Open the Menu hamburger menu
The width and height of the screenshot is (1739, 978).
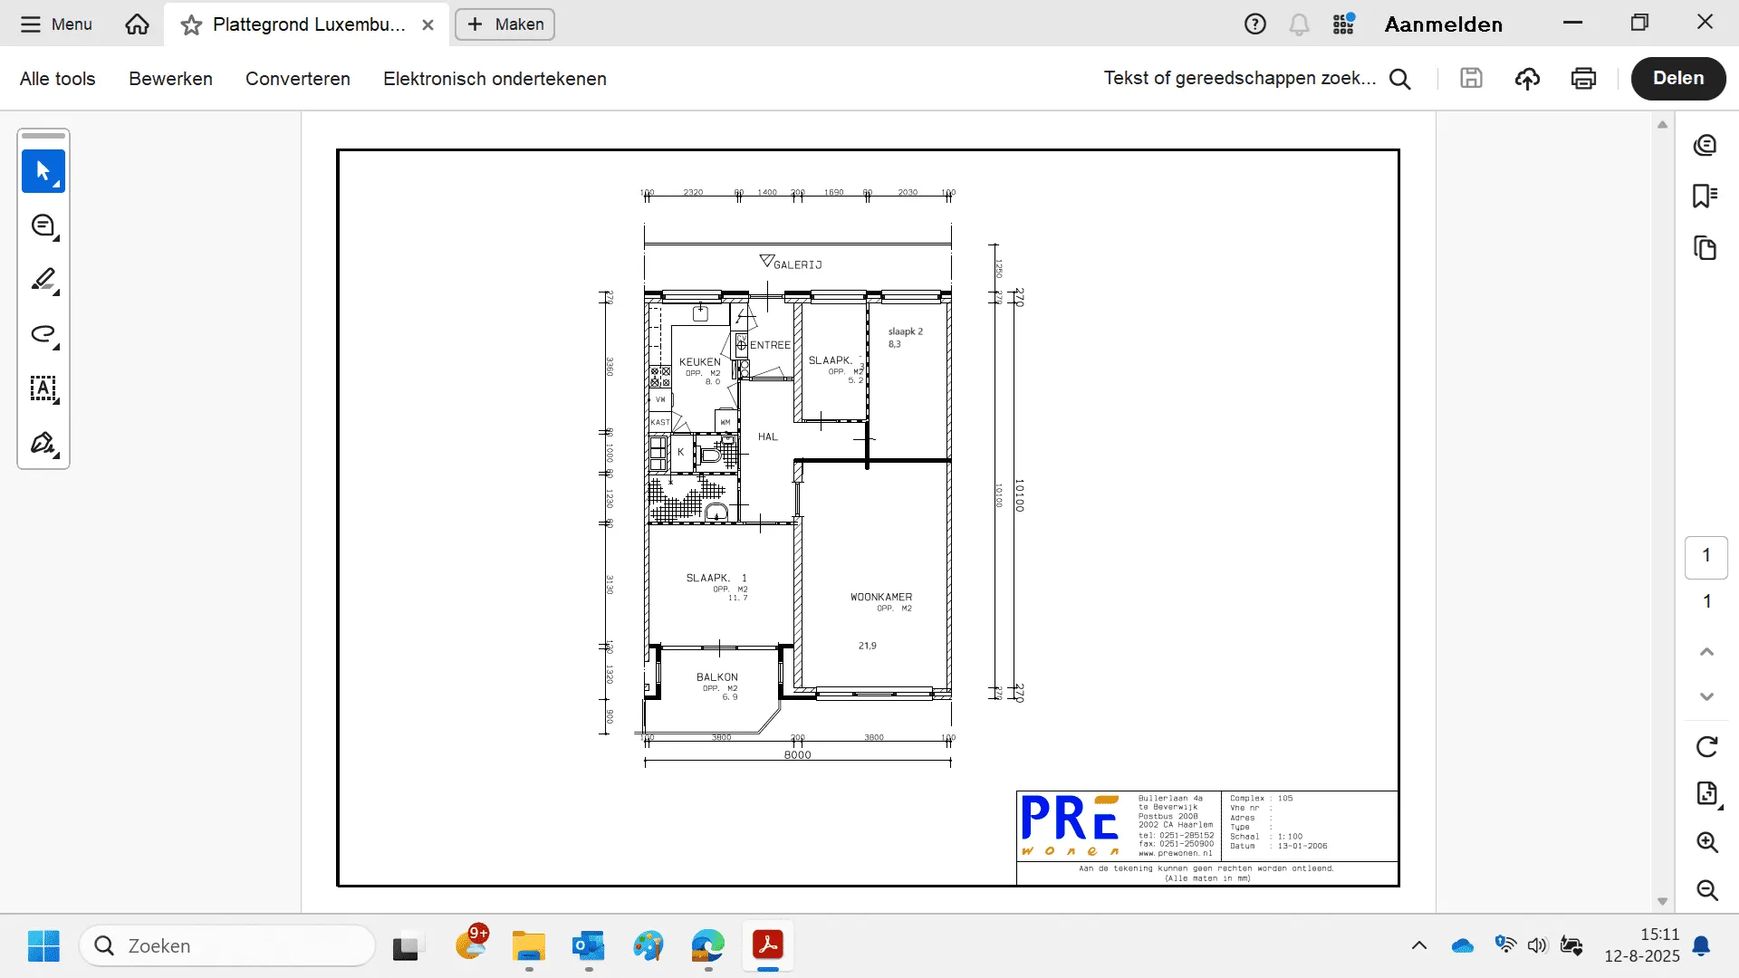(x=56, y=24)
